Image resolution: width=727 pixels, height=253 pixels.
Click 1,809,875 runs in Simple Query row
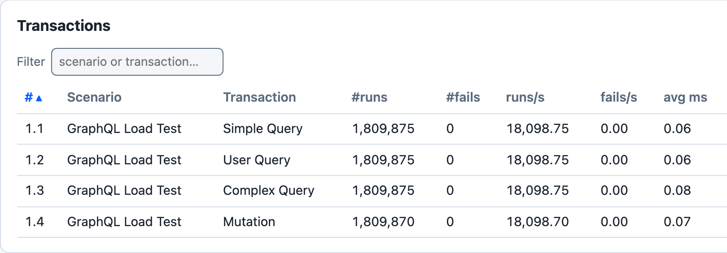tap(383, 129)
